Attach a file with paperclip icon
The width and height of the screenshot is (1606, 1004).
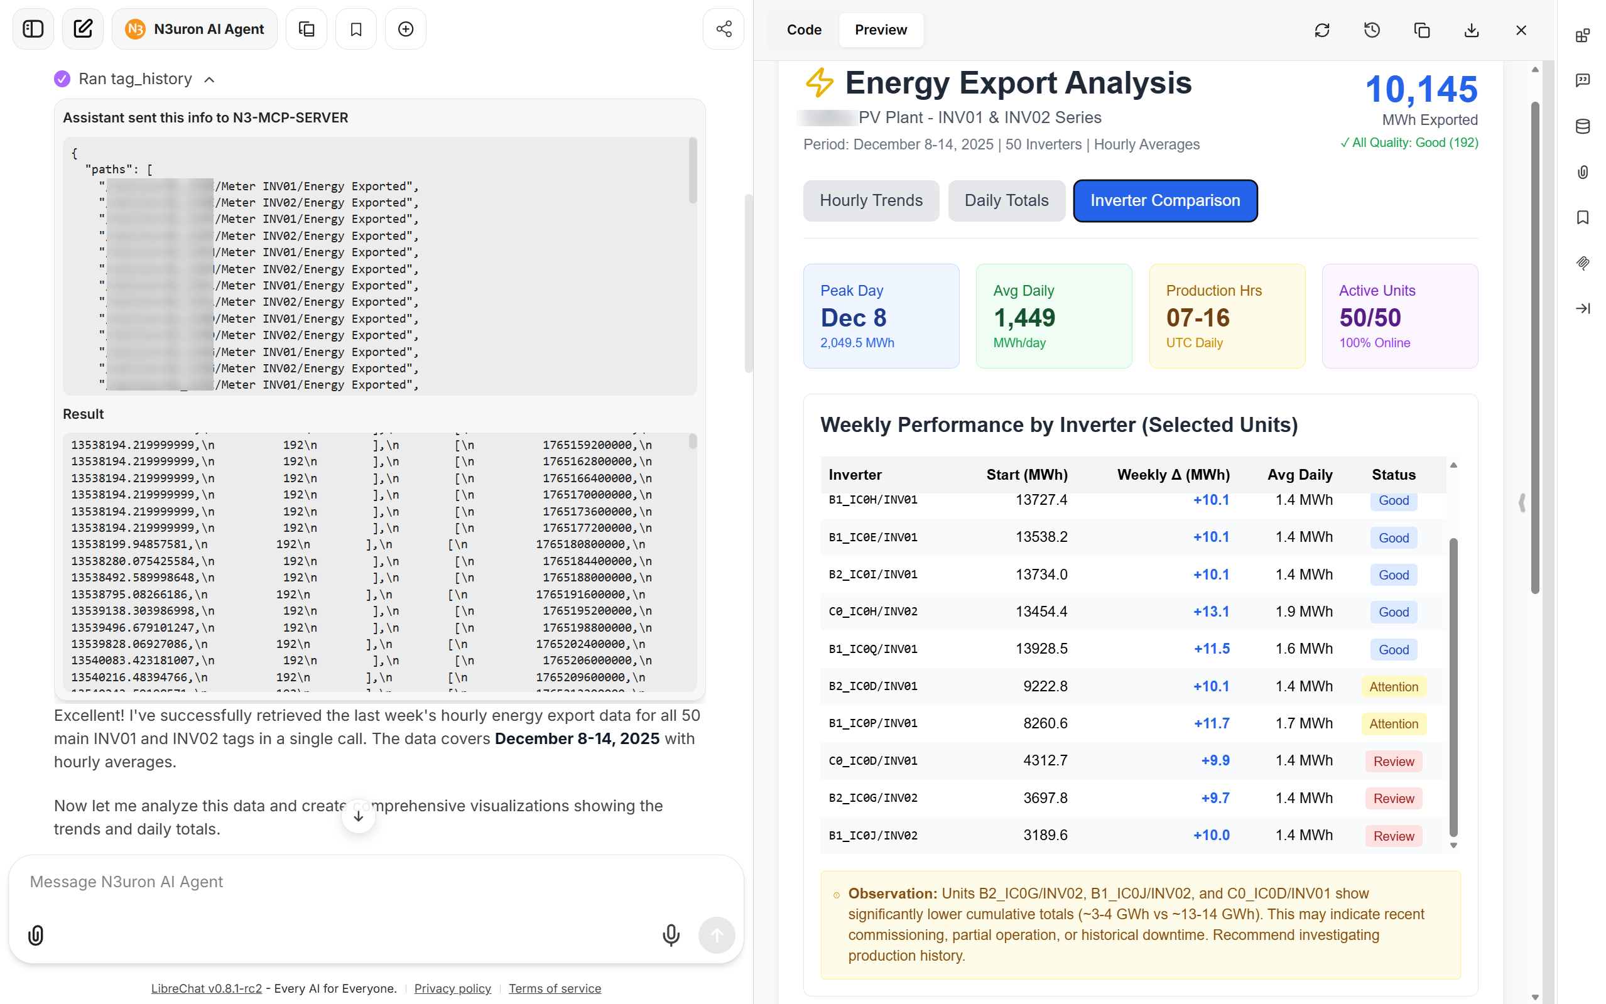click(36, 934)
